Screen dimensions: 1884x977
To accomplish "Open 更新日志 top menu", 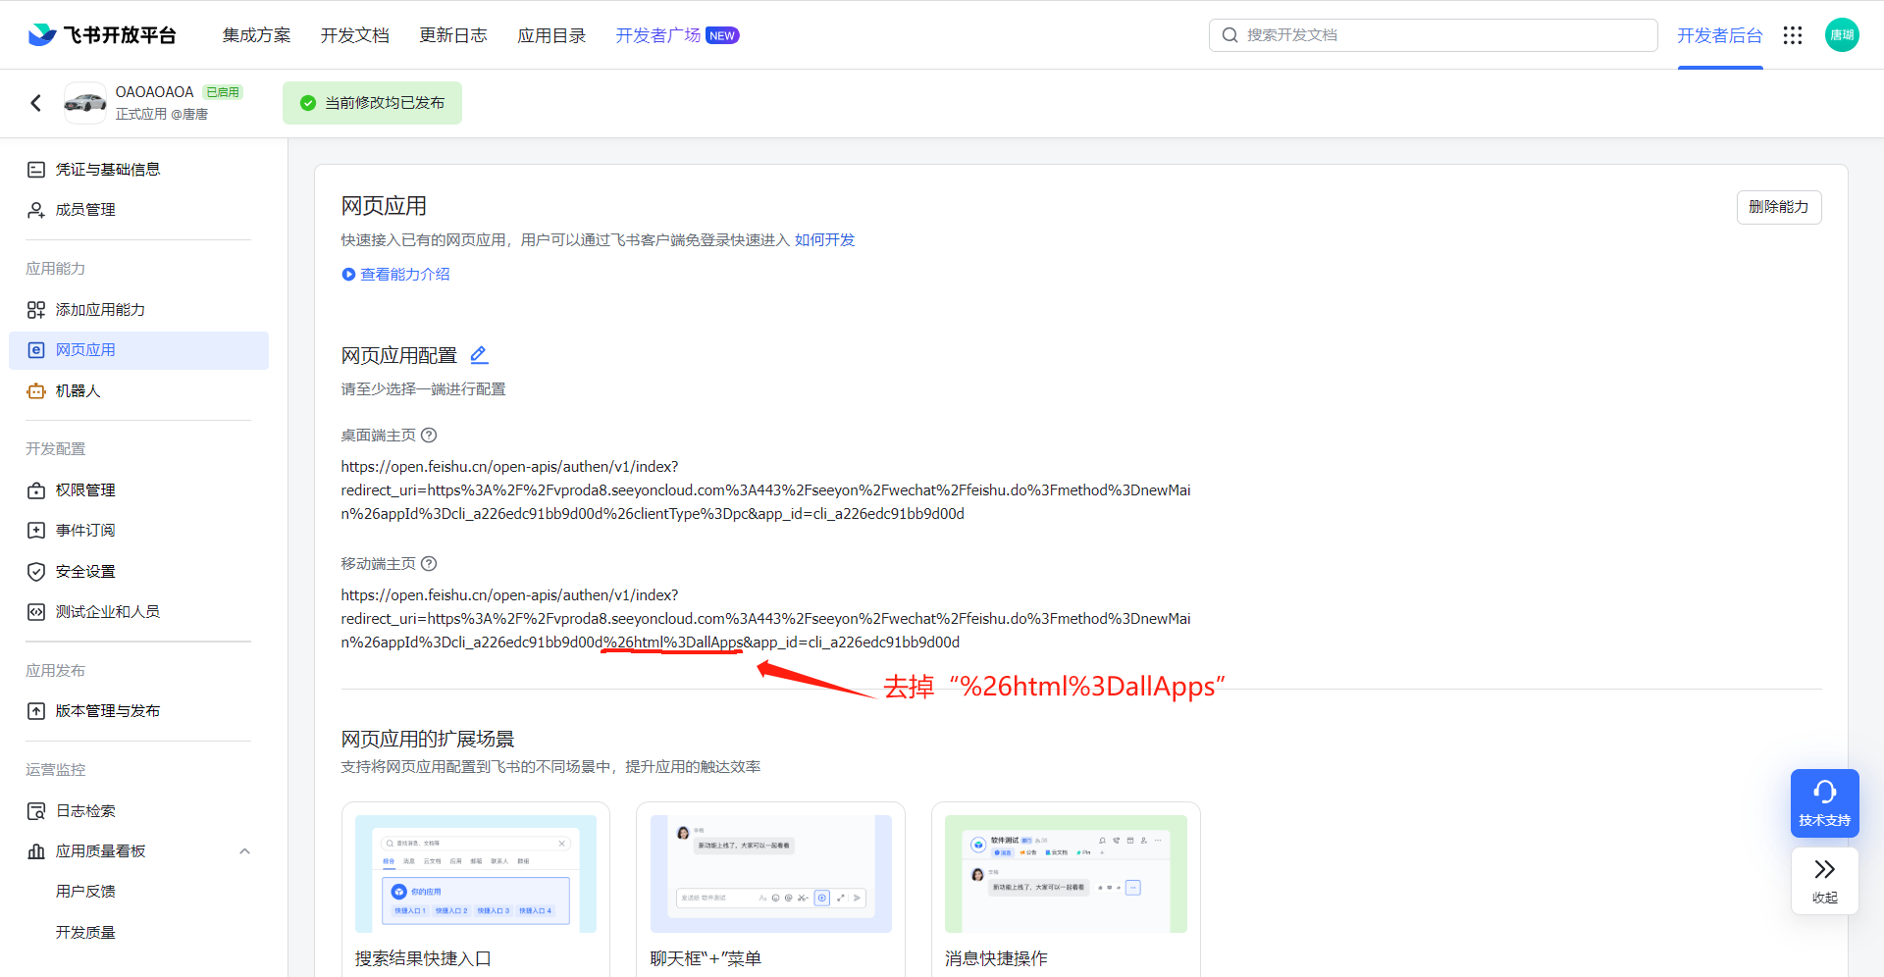I will click(x=453, y=35).
